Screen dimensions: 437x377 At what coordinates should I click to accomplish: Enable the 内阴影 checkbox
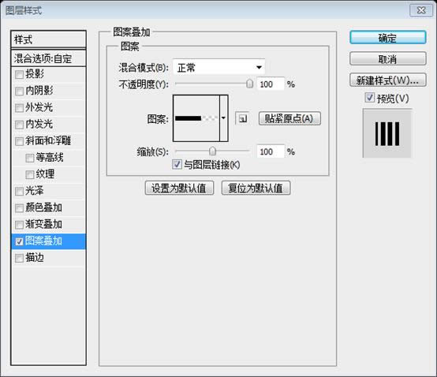pos(19,91)
